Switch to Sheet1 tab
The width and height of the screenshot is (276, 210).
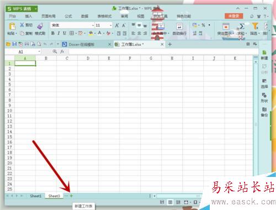36,196
